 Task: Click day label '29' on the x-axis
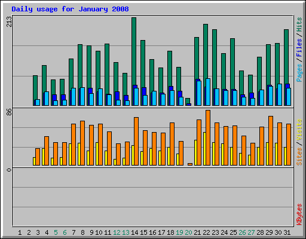[269, 232]
